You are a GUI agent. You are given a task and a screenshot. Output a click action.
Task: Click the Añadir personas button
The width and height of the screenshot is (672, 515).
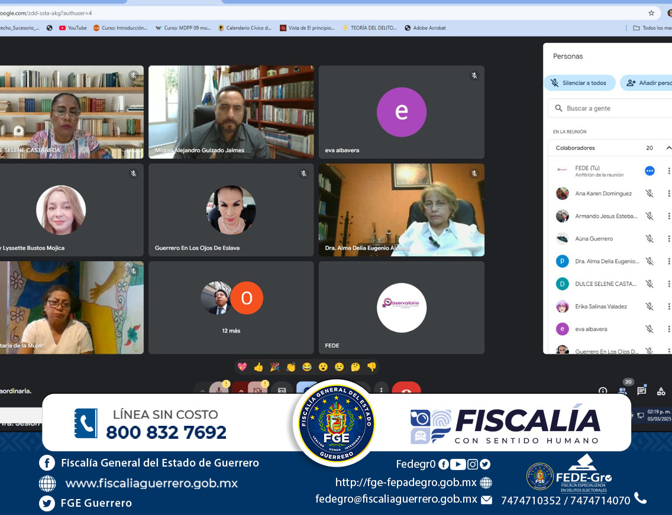(648, 83)
